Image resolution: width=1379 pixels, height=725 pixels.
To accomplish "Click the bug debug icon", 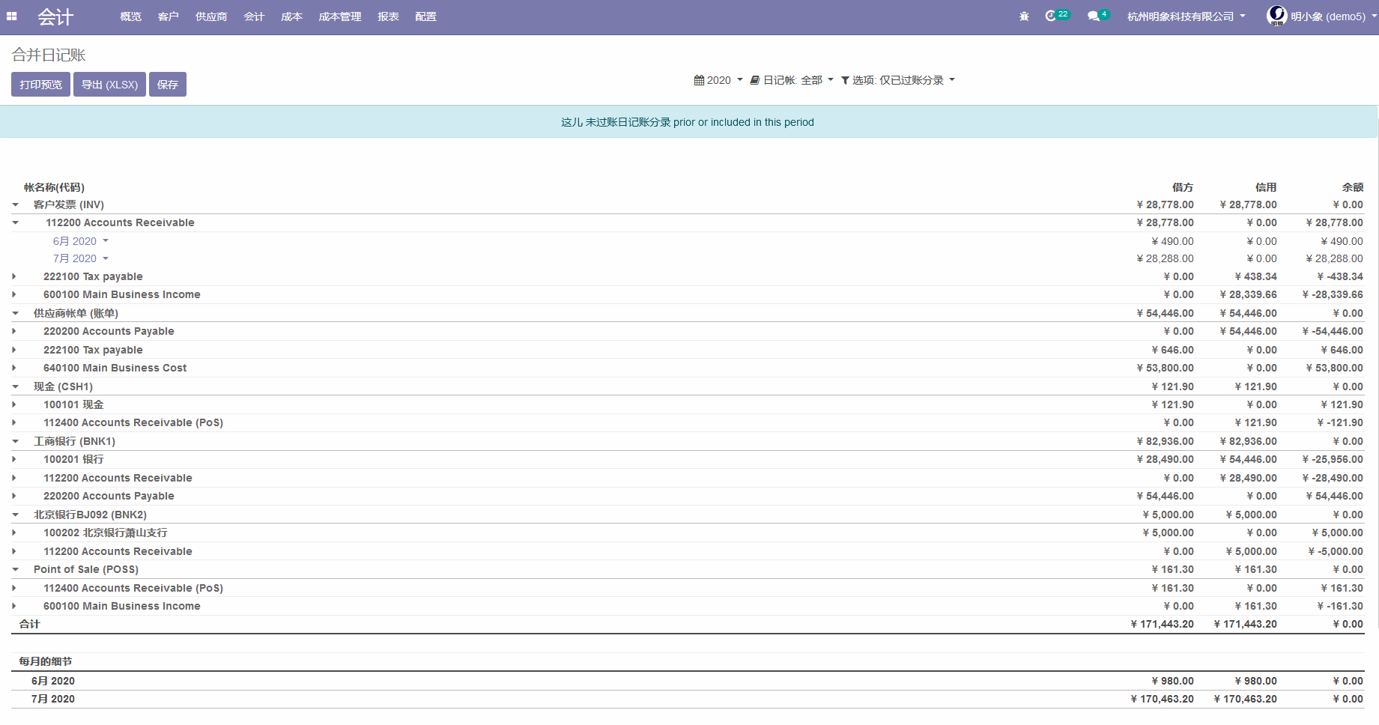I will pyautogui.click(x=1024, y=16).
